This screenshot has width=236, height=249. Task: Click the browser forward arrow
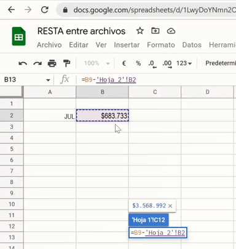[28, 10]
